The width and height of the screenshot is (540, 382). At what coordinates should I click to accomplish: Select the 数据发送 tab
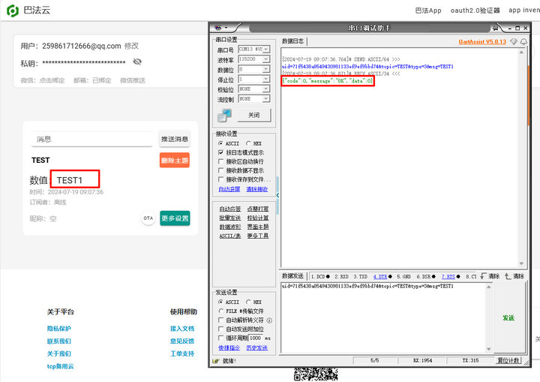coord(293,276)
